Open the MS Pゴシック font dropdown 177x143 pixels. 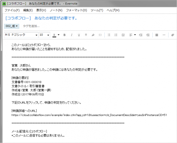(x=21, y=35)
